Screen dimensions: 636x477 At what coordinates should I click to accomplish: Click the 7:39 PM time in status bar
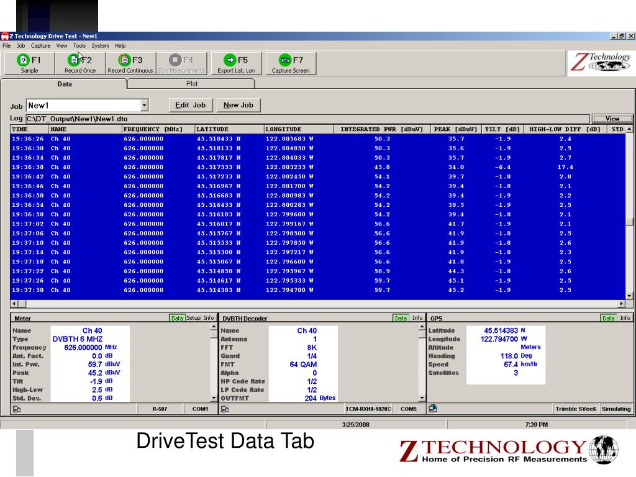pyautogui.click(x=536, y=425)
